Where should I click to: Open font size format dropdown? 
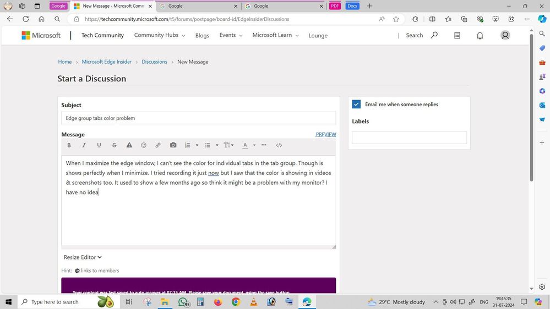coord(228,145)
